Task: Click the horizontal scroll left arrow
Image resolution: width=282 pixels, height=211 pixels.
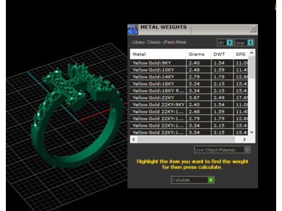Action: [x=134, y=139]
